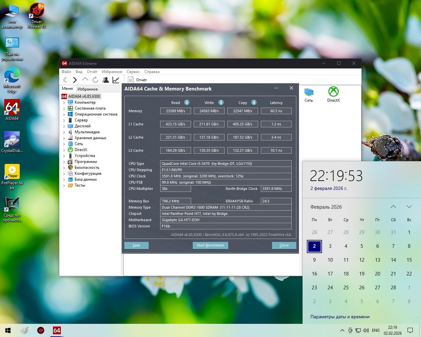
Task: Expand the Системная плата tree node
Action: tap(64, 108)
